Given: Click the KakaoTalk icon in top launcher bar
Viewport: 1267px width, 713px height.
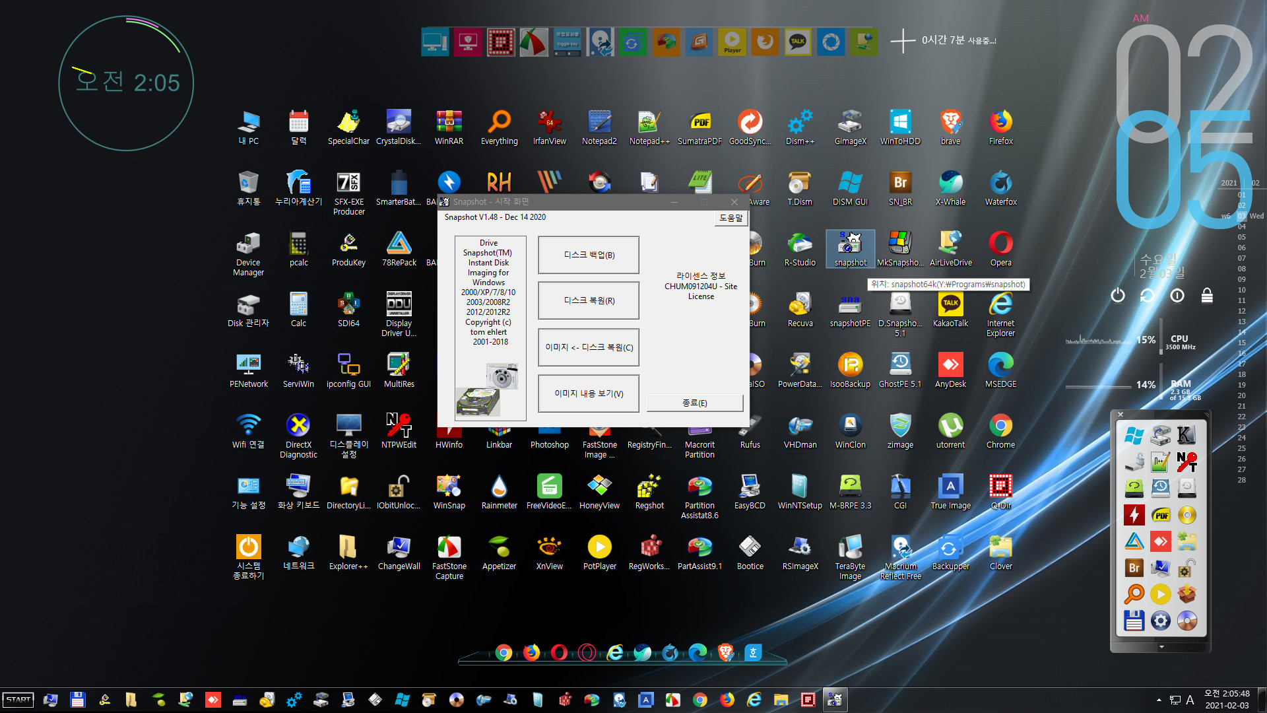Looking at the screenshot, I should pyautogui.click(x=798, y=42).
